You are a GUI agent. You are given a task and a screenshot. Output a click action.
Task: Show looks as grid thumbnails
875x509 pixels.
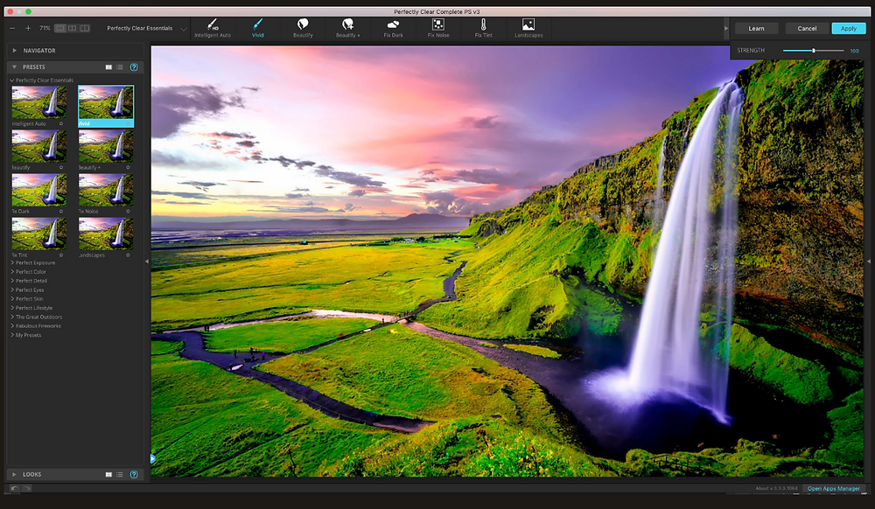[108, 474]
